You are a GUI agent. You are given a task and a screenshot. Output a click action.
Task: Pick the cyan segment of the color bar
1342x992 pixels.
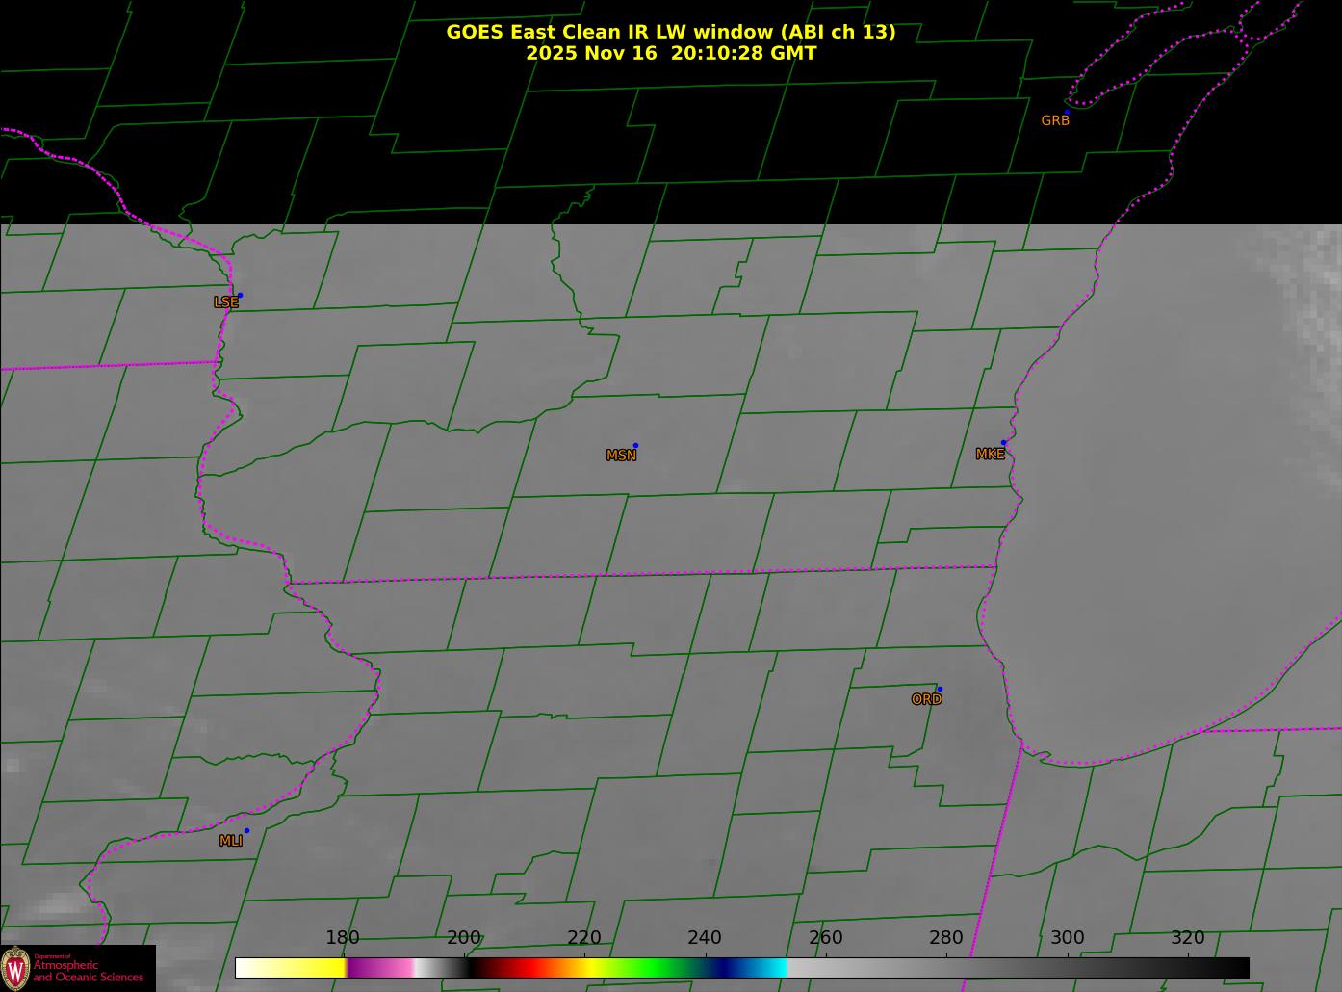[x=770, y=968]
